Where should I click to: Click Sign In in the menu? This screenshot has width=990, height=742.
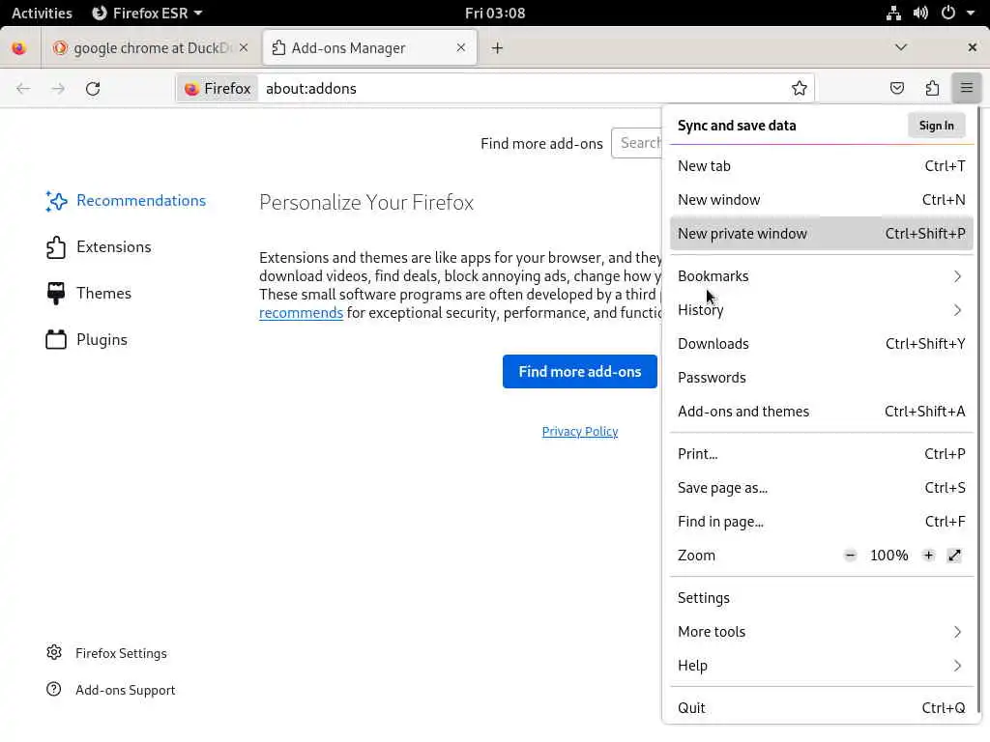[936, 126]
